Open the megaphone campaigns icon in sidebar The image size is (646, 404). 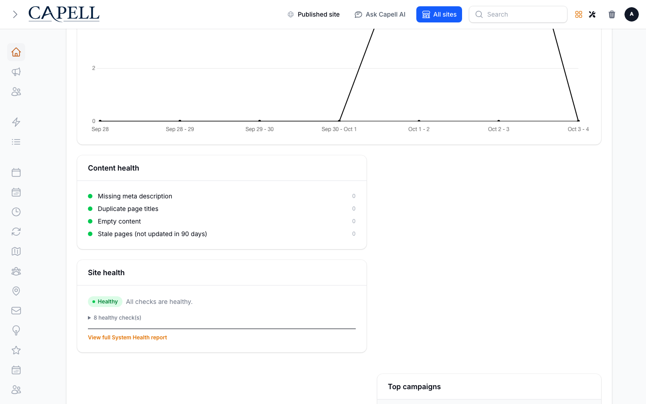click(16, 72)
